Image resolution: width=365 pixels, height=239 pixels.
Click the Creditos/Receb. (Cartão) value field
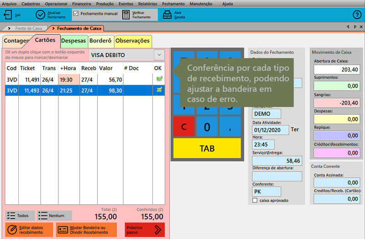[x=337, y=199]
